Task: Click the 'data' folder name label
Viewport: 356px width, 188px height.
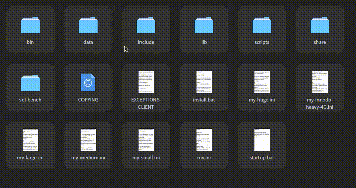Action: [88, 42]
